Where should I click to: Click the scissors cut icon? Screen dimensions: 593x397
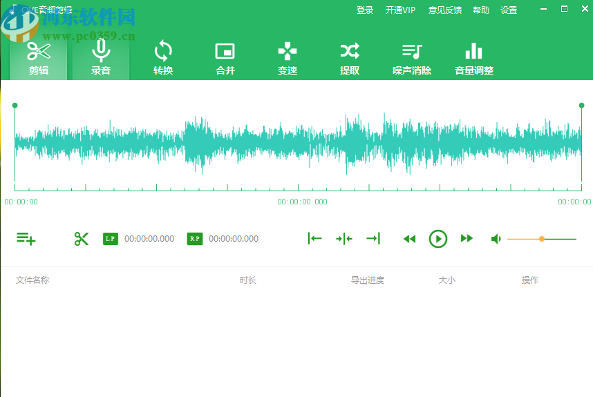(x=82, y=239)
